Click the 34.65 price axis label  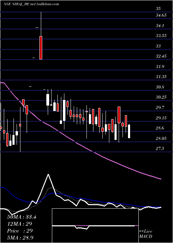click(161, 15)
